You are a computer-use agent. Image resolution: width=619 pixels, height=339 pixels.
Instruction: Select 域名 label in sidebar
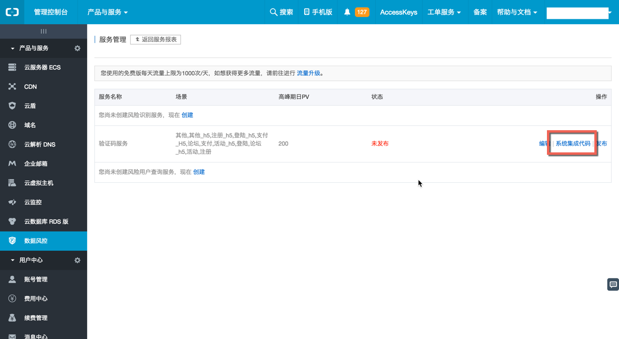point(30,125)
